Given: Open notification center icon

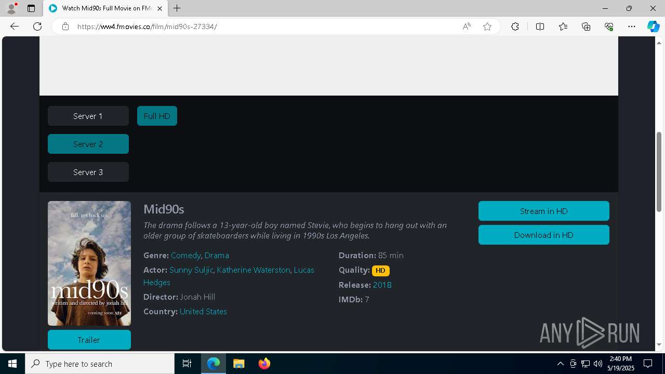Looking at the screenshot, I should click(648, 364).
